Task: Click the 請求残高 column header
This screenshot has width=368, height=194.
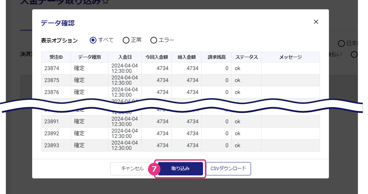Action: (217, 57)
